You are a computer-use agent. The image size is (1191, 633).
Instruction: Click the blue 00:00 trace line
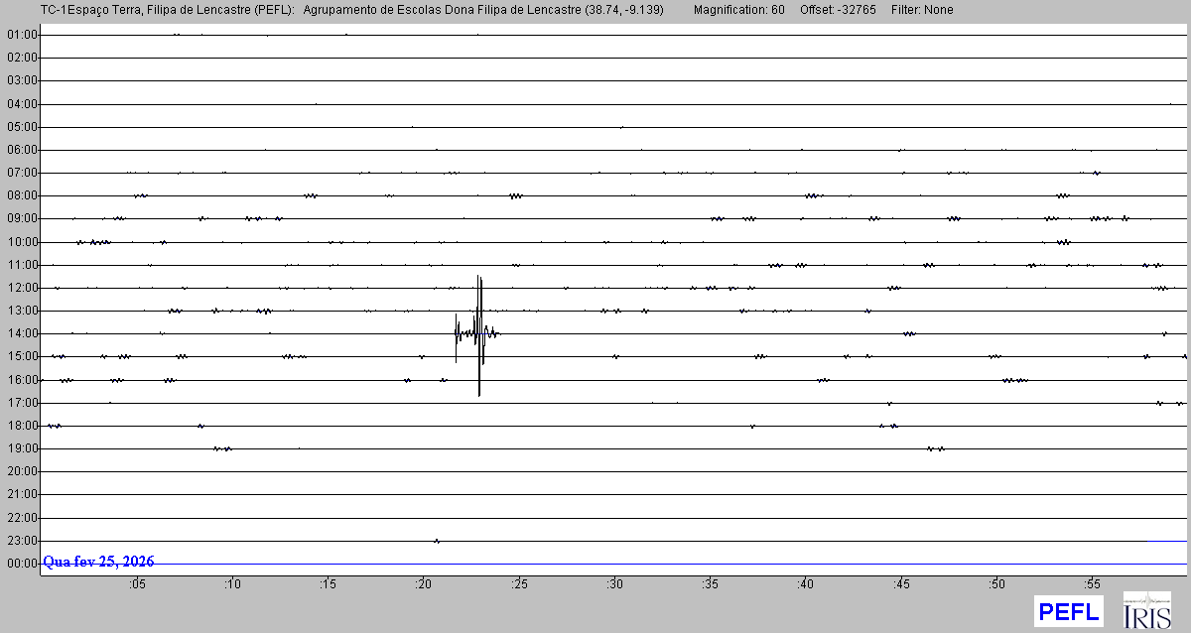[x=695, y=565]
